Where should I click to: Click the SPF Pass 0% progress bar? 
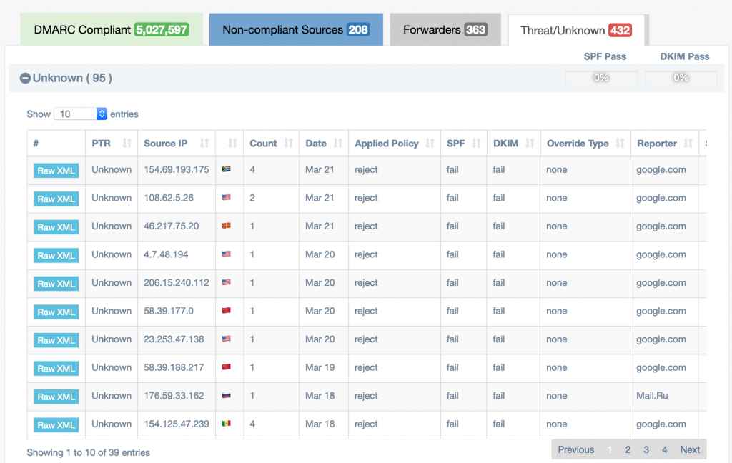coord(601,78)
